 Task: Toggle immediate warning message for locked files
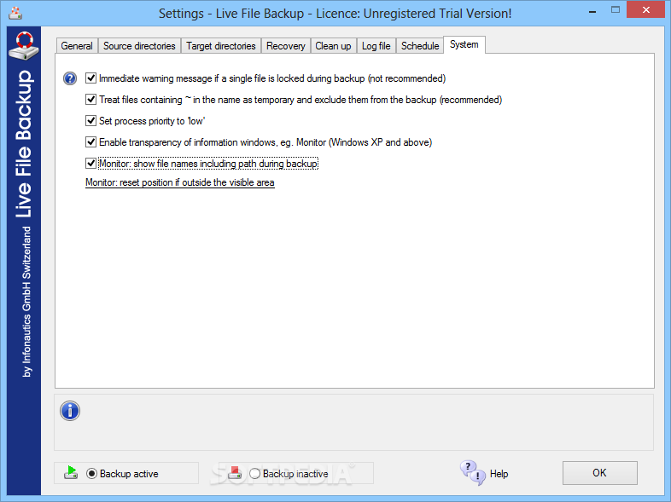tap(90, 78)
